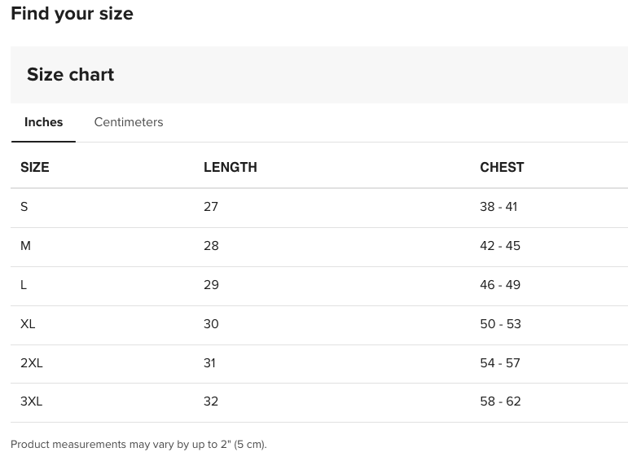
Task: Switch to the Centimeters tab
Action: (x=128, y=122)
